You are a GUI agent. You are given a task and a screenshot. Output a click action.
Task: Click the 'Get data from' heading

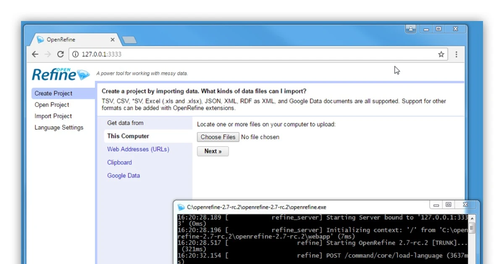coord(125,123)
